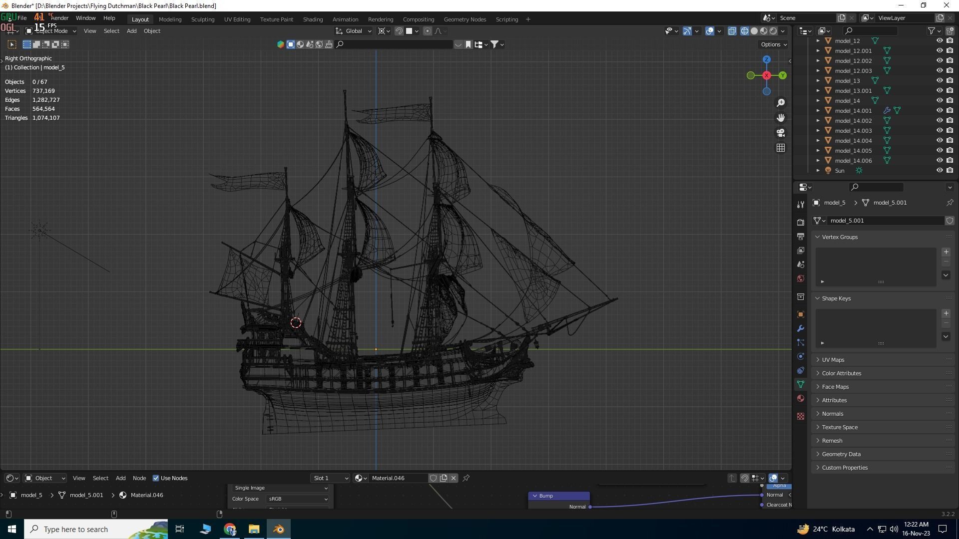Switch to the UV Editing workspace tab

click(x=237, y=19)
